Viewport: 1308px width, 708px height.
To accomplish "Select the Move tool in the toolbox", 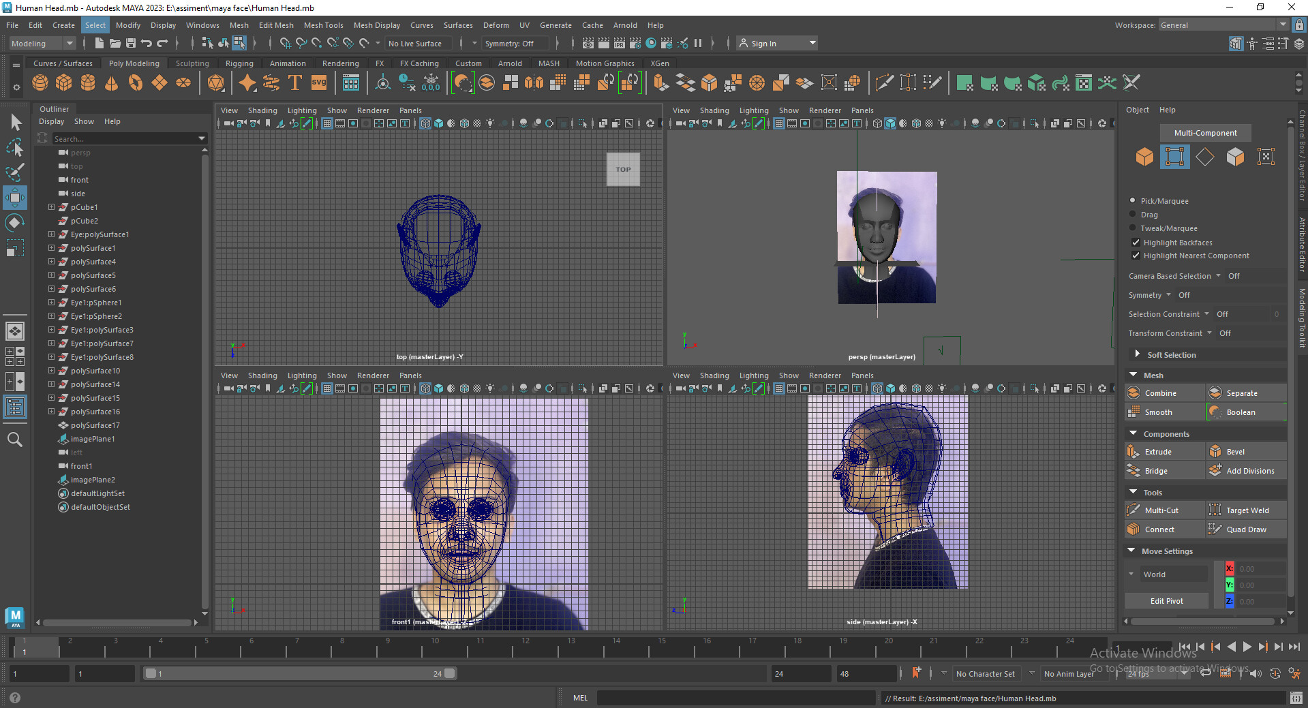I will 15,198.
